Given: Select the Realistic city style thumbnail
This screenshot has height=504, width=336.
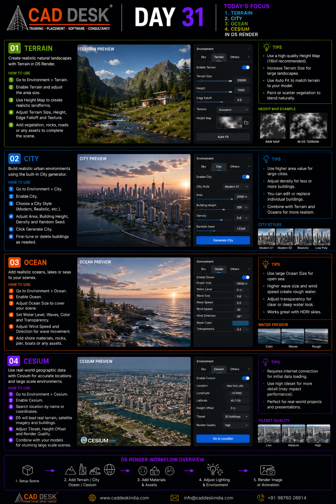Looking at the screenshot, I should point(303,237).
